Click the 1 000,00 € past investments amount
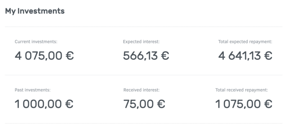 click(x=44, y=104)
